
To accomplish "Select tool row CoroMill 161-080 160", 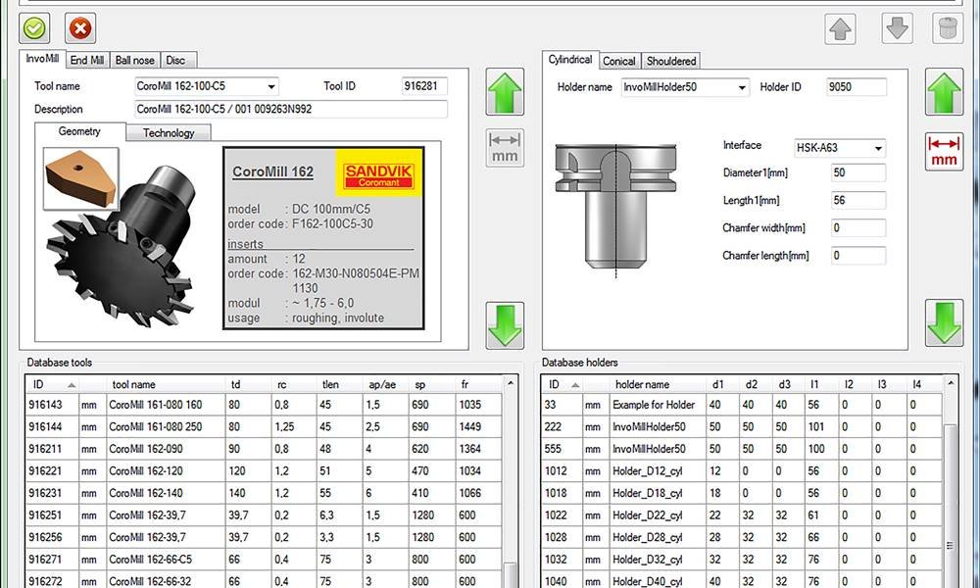I will click(x=264, y=405).
